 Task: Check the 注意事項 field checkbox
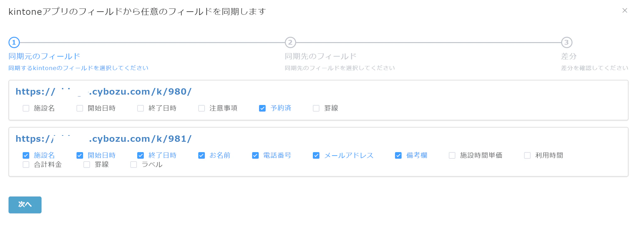tap(201, 108)
